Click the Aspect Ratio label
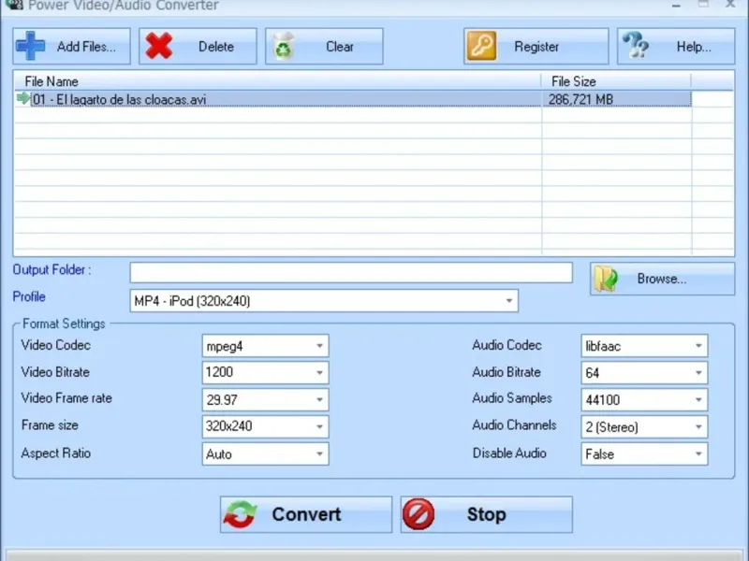The height and width of the screenshot is (561, 749). point(56,453)
